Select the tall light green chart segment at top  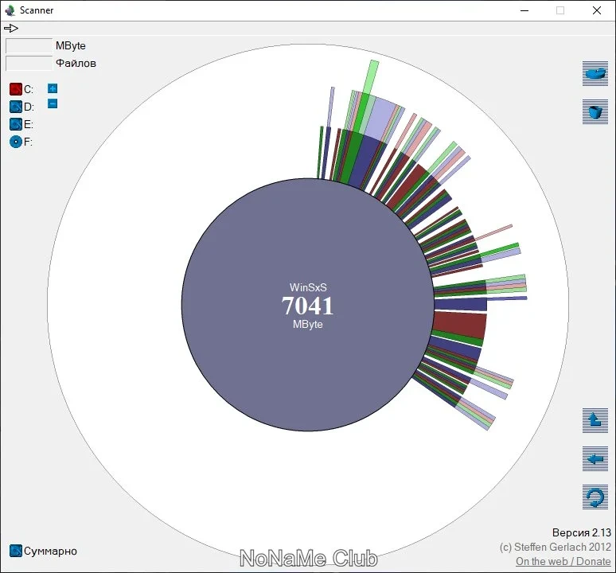pyautogui.click(x=368, y=96)
